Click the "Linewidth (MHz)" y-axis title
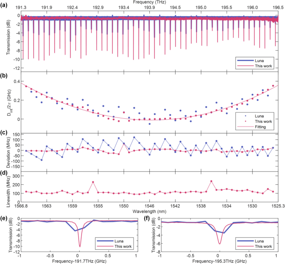285x264 pixels. pyautogui.click(x=9, y=188)
